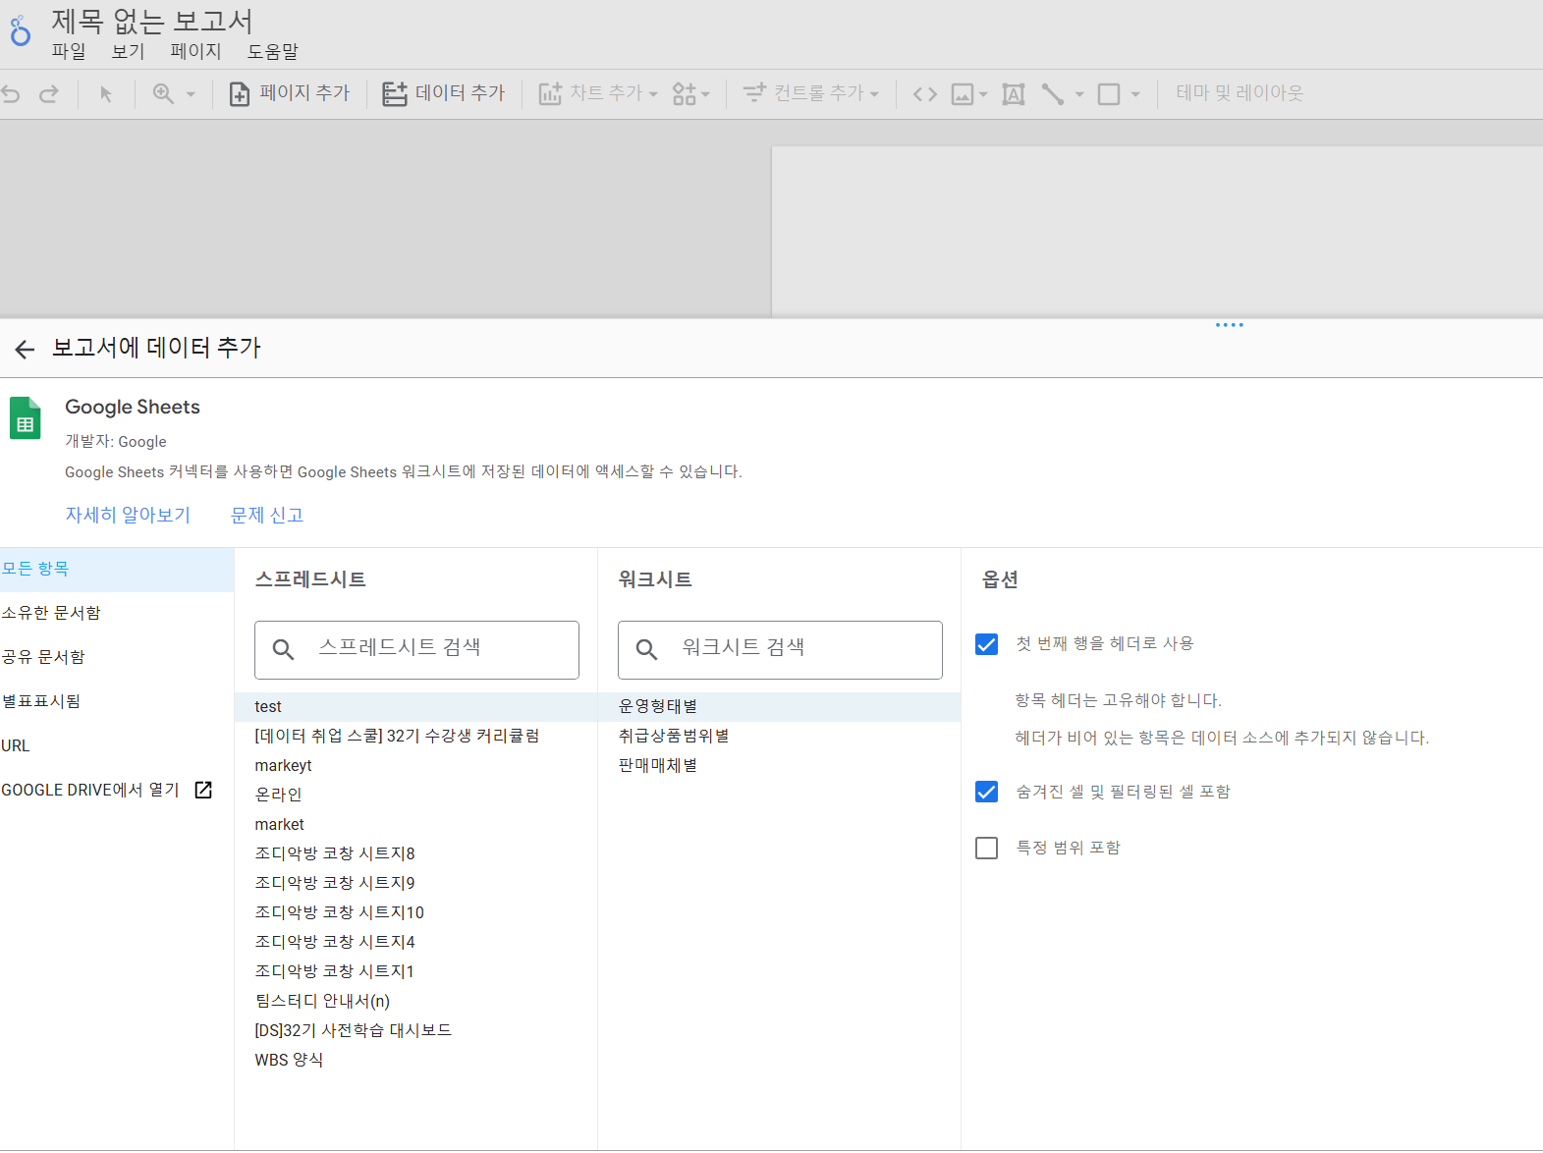Select [데이터 취업 스쿨] 32기 수강생 커리큘럼 spreadsheet
Screen dimensions: 1543x1153
point(415,736)
